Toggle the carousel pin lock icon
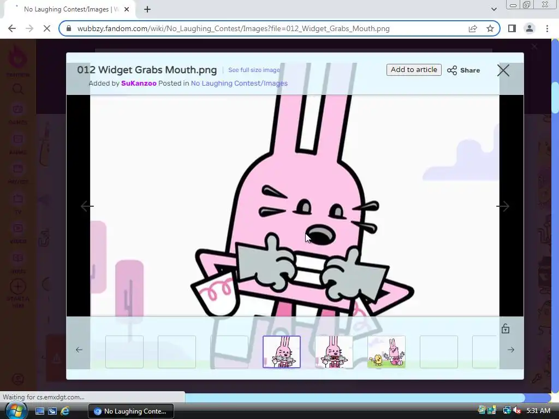 [505, 328]
